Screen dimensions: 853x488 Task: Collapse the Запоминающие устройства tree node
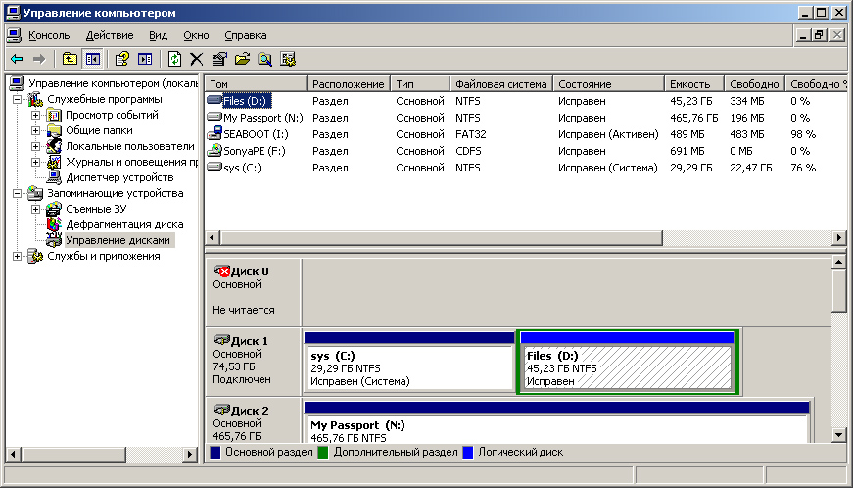pyautogui.click(x=19, y=194)
